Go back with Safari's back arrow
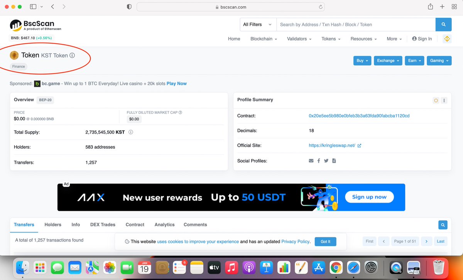Viewport: 463px width, 280px height. point(52,7)
